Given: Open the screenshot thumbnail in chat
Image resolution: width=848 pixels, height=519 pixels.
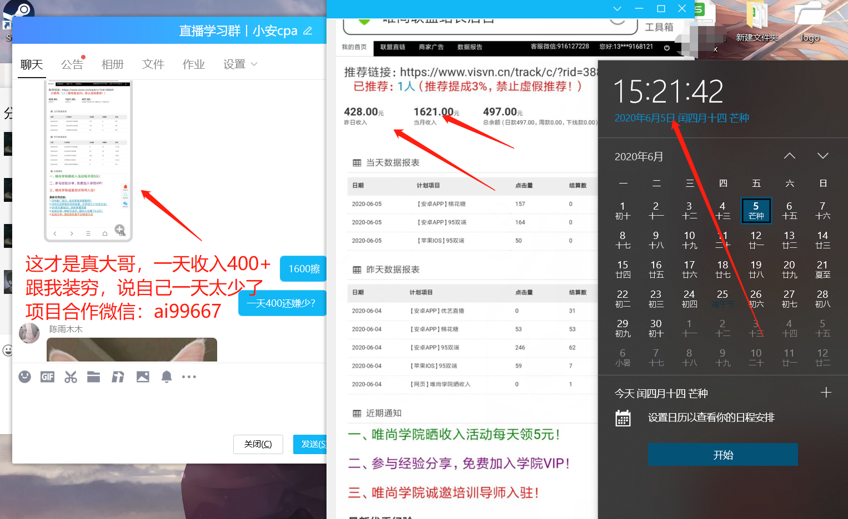Looking at the screenshot, I should coord(88,161).
